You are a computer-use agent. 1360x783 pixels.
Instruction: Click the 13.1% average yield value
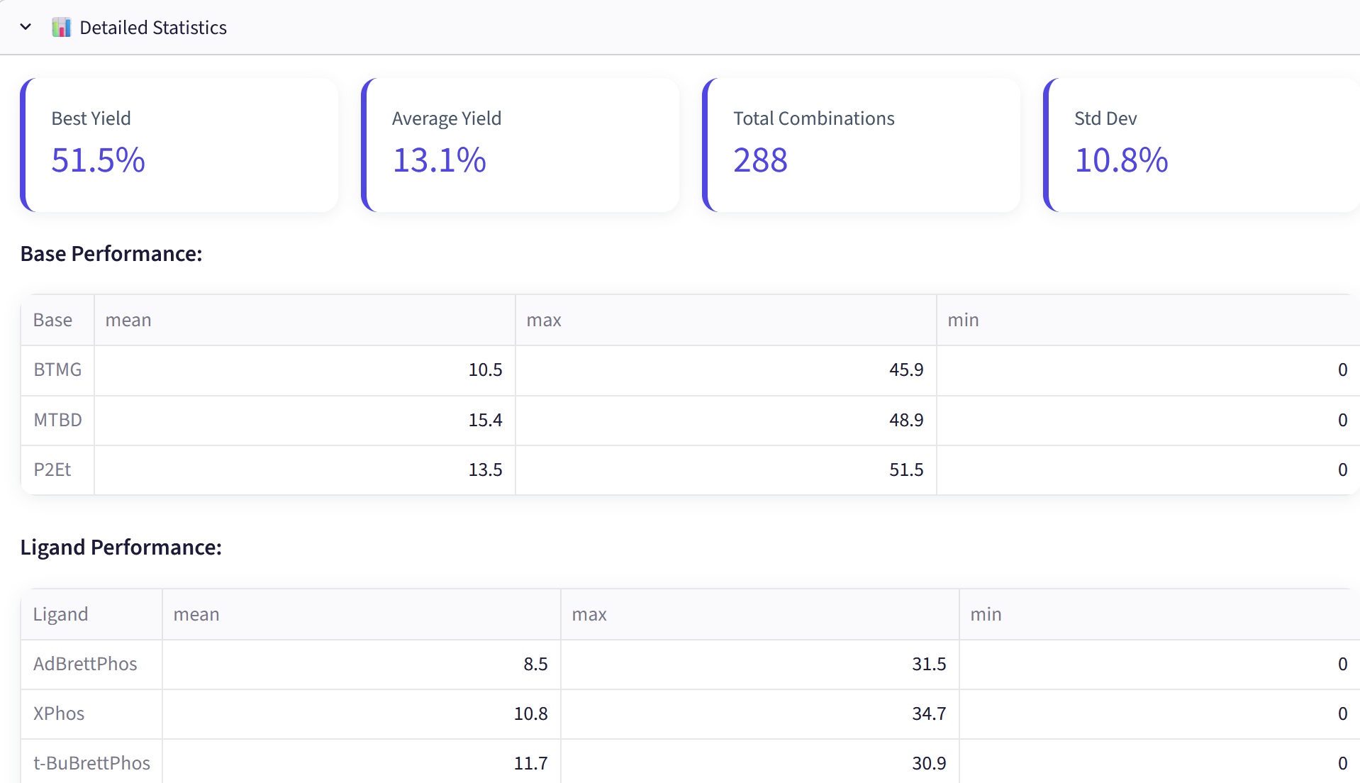click(440, 160)
